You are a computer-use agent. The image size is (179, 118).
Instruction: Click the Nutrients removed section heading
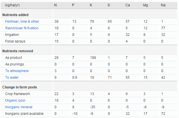tap(17, 51)
